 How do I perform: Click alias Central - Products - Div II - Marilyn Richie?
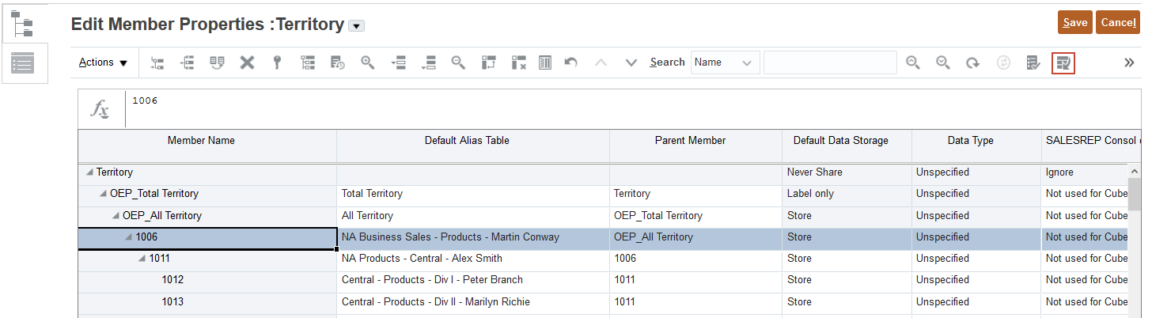[436, 301]
